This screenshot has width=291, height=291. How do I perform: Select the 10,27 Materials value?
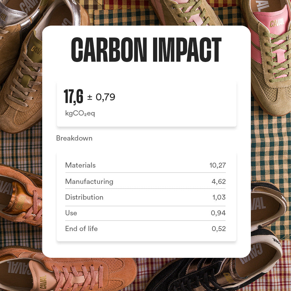point(217,166)
